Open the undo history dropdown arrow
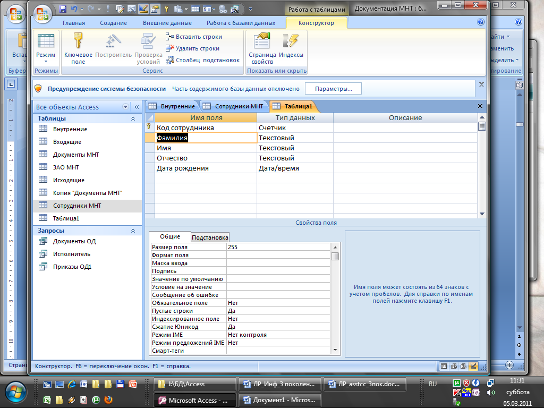 pos(82,10)
